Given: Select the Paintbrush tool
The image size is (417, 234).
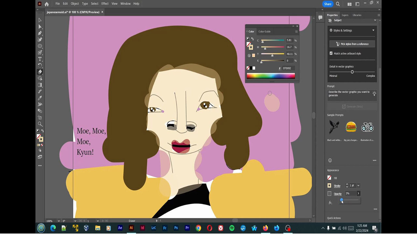Looking at the screenshot, I should point(40,53).
